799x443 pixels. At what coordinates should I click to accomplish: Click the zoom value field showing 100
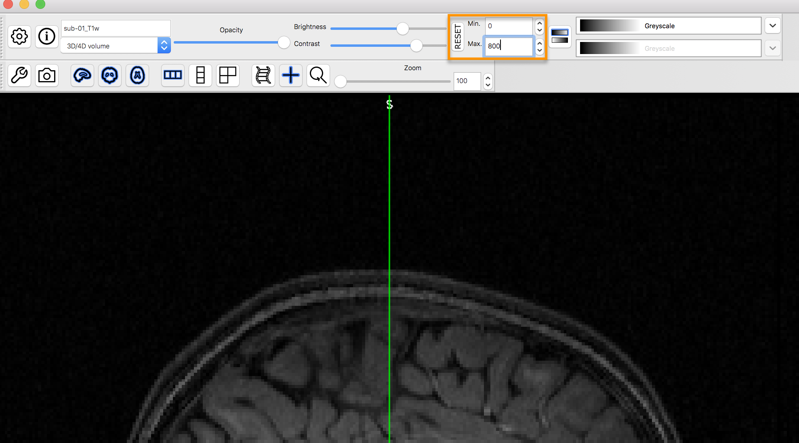(467, 81)
